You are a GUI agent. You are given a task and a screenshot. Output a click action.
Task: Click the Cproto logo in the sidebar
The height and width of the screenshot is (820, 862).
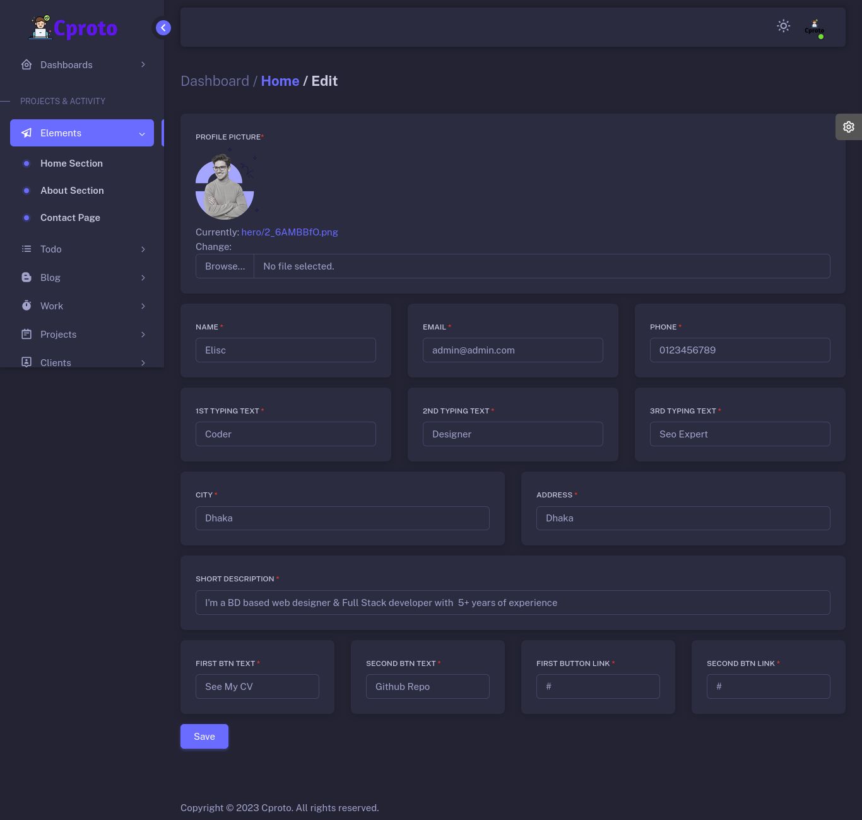point(73,28)
